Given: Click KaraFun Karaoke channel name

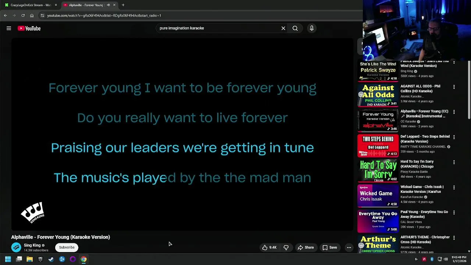Looking at the screenshot, I should click(x=412, y=197).
